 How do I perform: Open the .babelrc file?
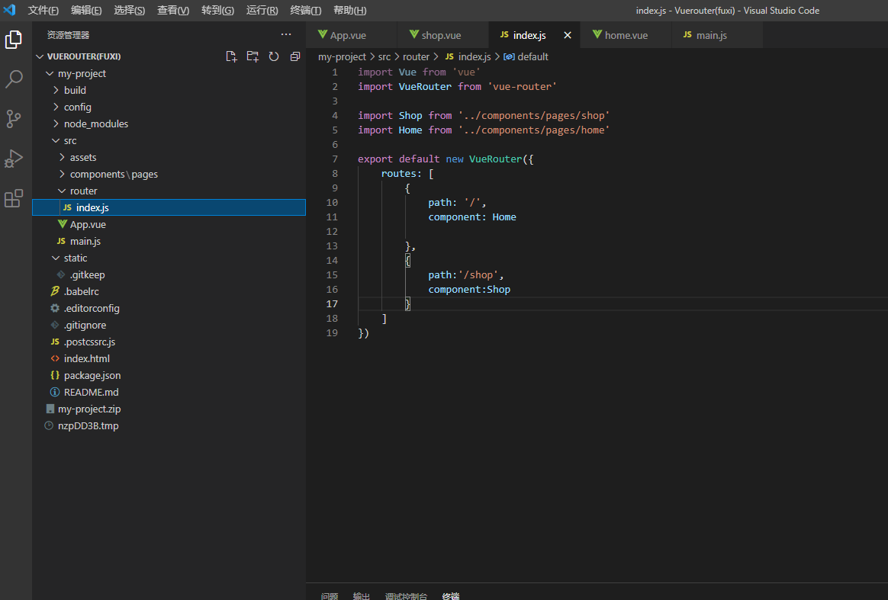169,291
